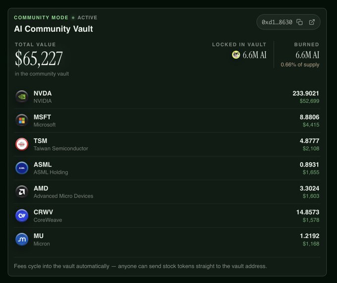Click the 0xd1…8630 address text
Image resolution: width=337 pixels, height=283 pixels.
[277, 22]
